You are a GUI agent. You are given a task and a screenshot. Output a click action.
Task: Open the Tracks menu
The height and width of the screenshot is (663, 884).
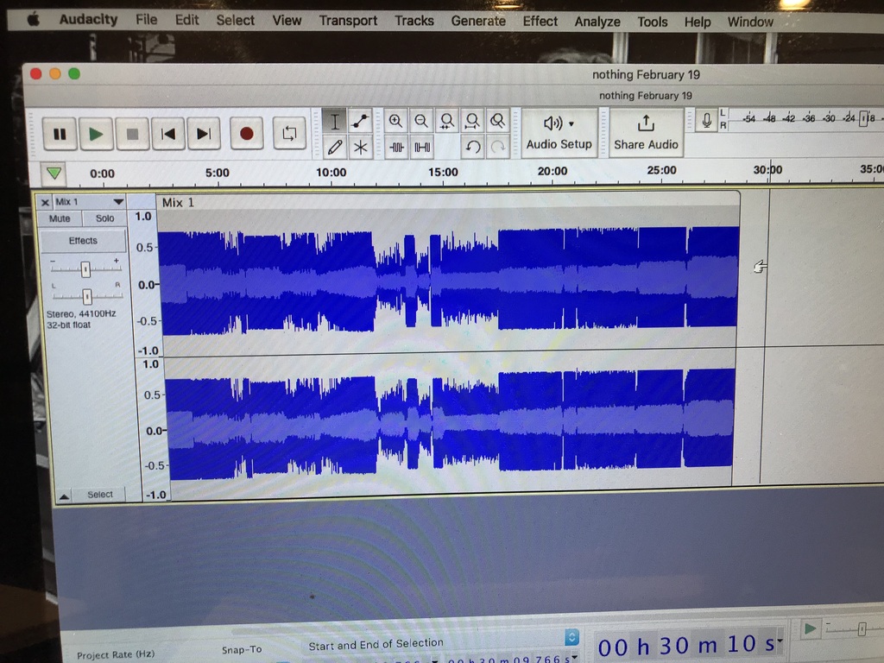414,21
